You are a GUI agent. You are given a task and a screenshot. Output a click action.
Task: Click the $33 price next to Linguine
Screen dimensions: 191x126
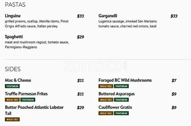(80, 16)
